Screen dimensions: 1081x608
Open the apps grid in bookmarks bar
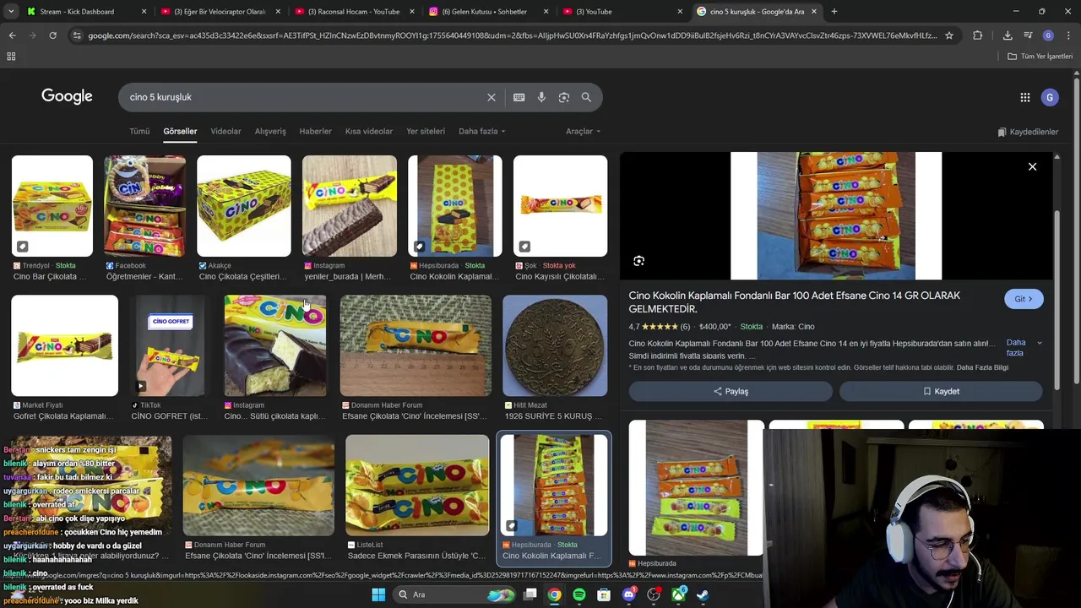click(x=11, y=57)
